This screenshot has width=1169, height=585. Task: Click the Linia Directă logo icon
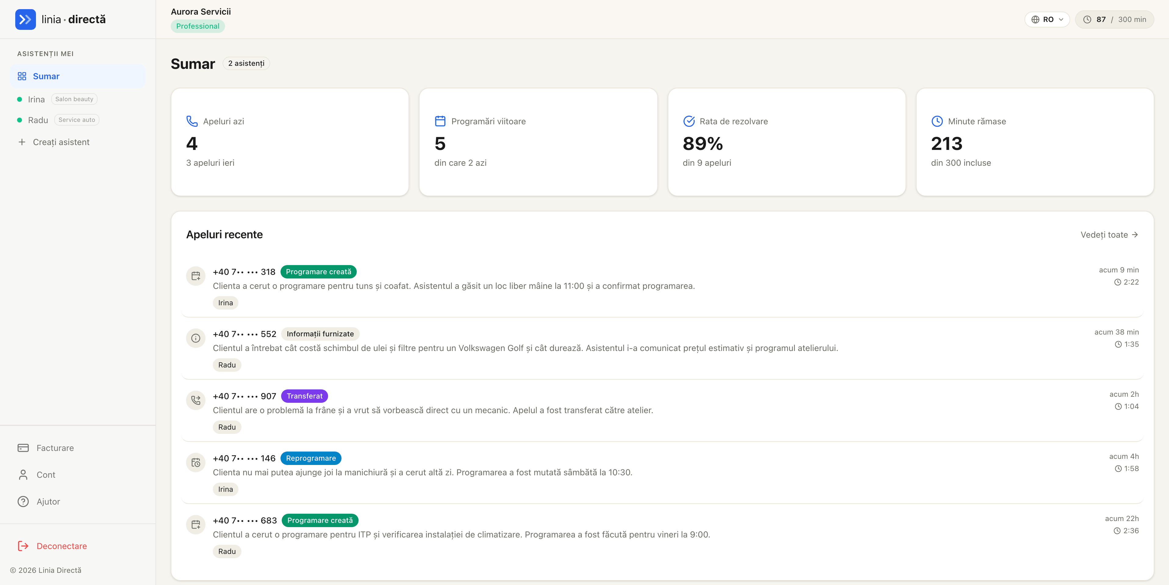coord(25,19)
